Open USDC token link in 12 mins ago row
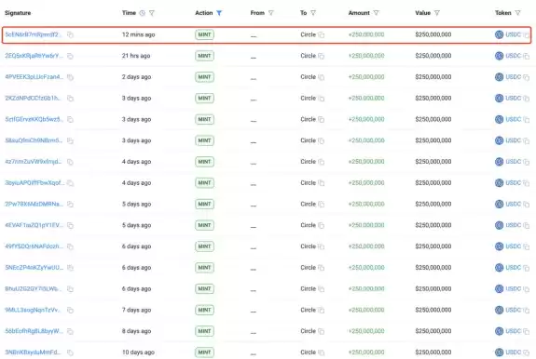Viewport: 536px width, 359px height. (x=513, y=34)
